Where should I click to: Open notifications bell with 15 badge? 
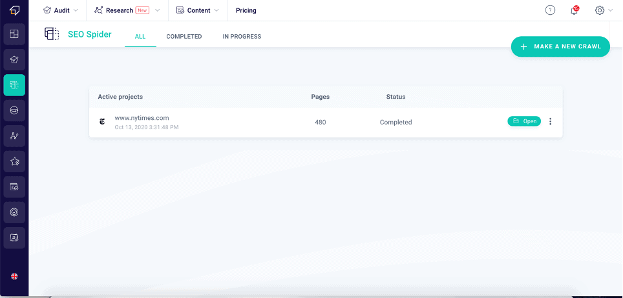pos(574,10)
